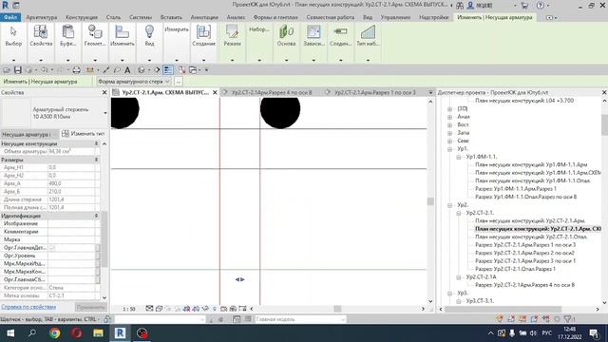Click the project browser horizontal scrollbar
The width and height of the screenshot is (608, 342).
pos(503,309)
